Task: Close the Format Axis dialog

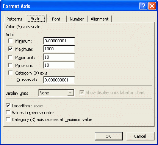Action: tap(152, 6)
